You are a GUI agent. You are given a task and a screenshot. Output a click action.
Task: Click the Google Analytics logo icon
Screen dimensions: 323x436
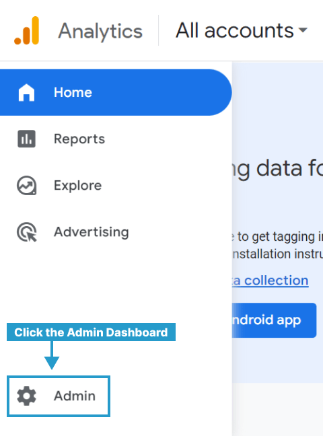click(x=27, y=30)
